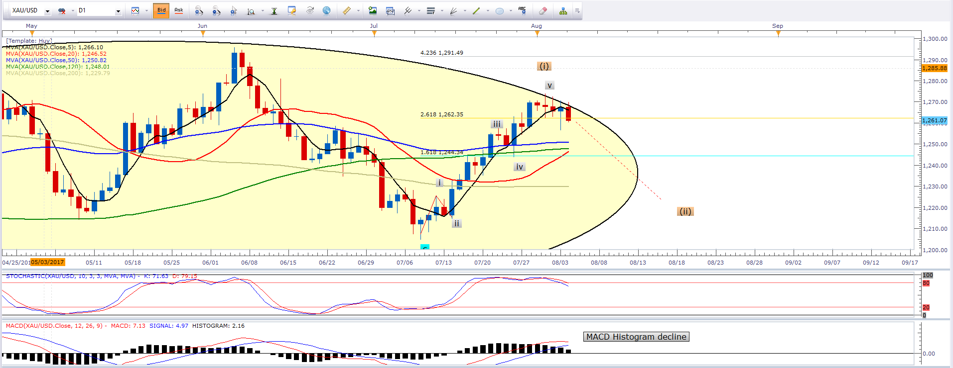Select the eraser tool
Screen dimensions: 953x368
point(543,10)
